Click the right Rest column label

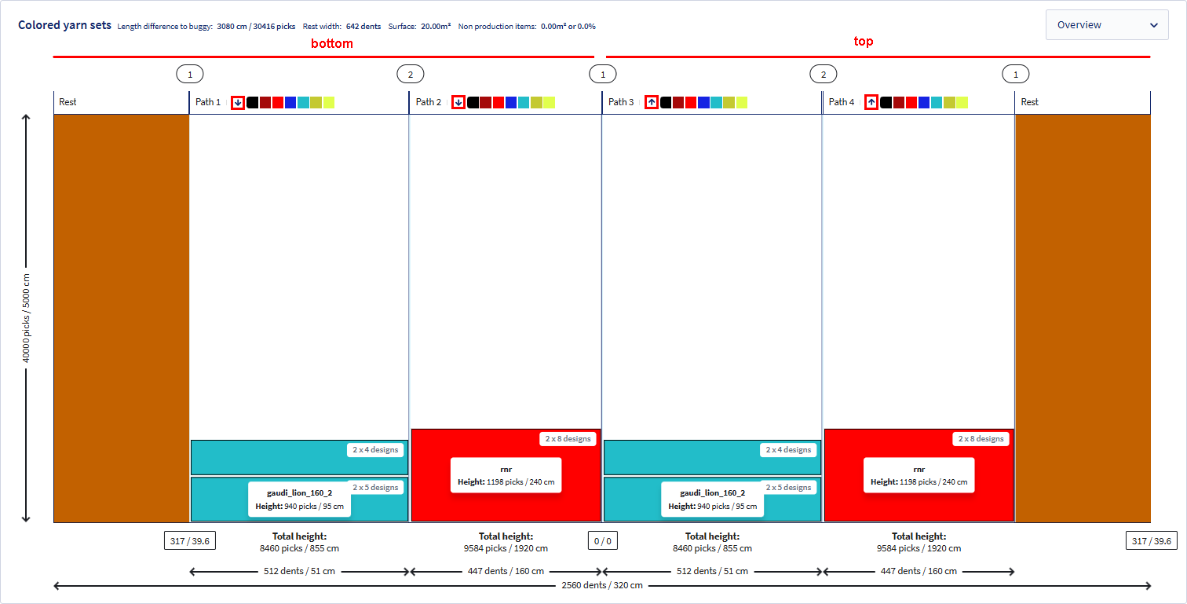[1030, 102]
